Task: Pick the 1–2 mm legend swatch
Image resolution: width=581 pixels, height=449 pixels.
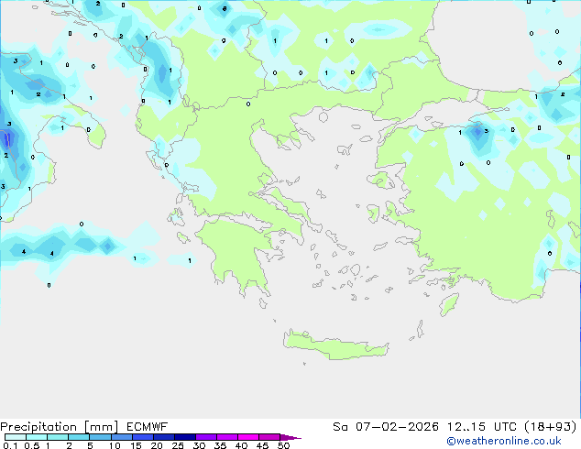Action: (58, 437)
